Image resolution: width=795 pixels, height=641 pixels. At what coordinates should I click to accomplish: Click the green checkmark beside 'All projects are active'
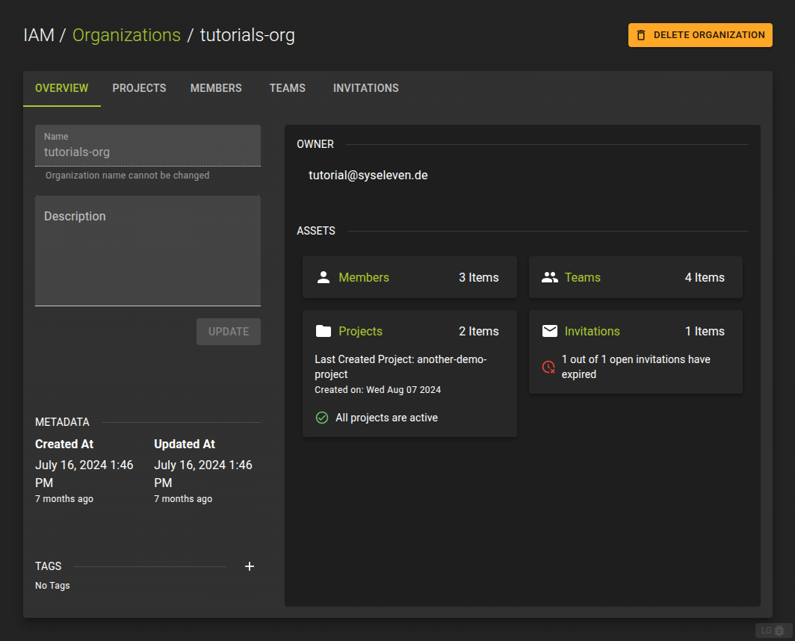click(321, 418)
